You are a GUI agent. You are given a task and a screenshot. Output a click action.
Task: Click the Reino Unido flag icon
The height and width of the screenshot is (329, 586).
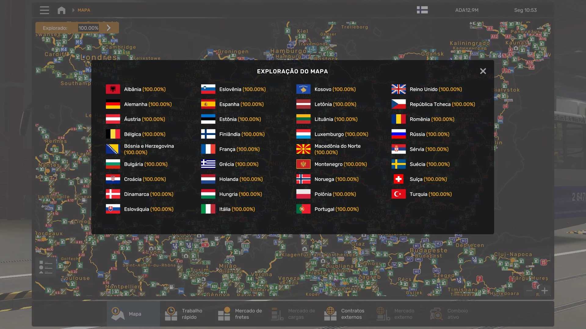(x=399, y=89)
